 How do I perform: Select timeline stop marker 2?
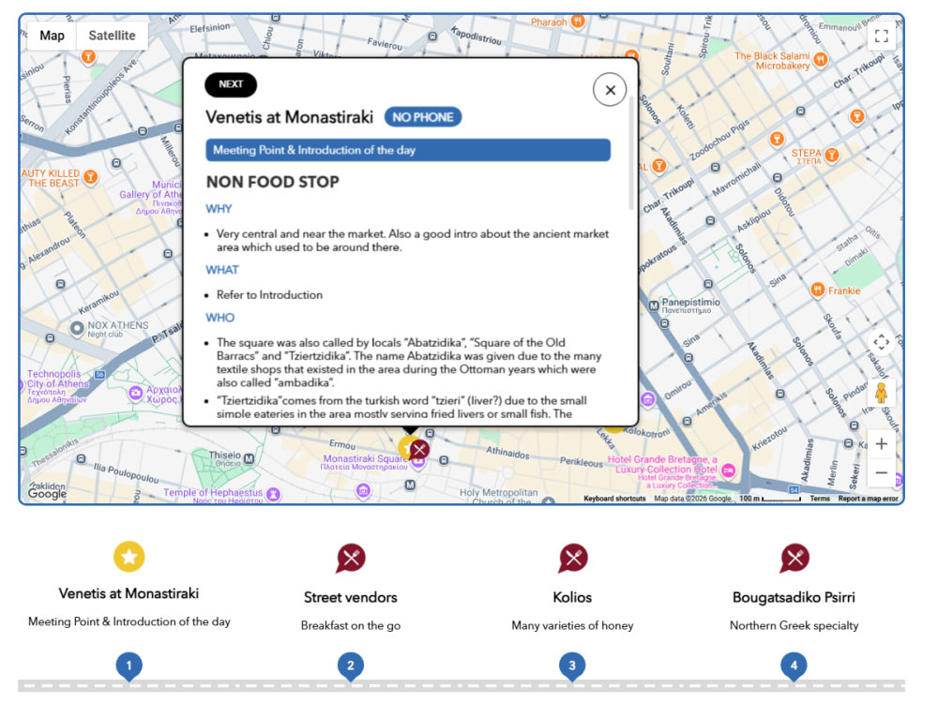pyautogui.click(x=351, y=666)
